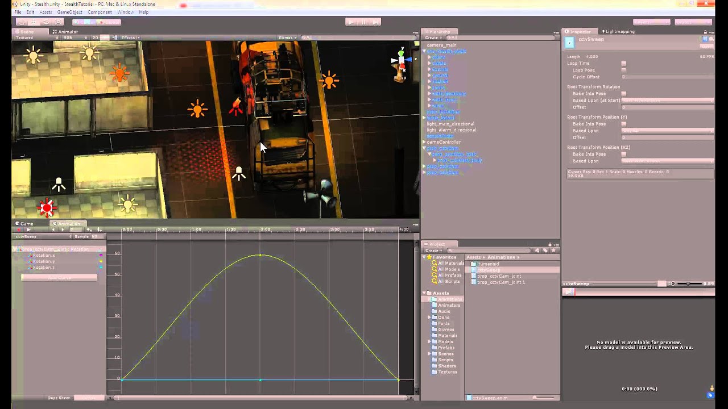Viewport: 728px width, 409px height.
Task: Click the Play button to enter play mode
Action: pos(351,22)
